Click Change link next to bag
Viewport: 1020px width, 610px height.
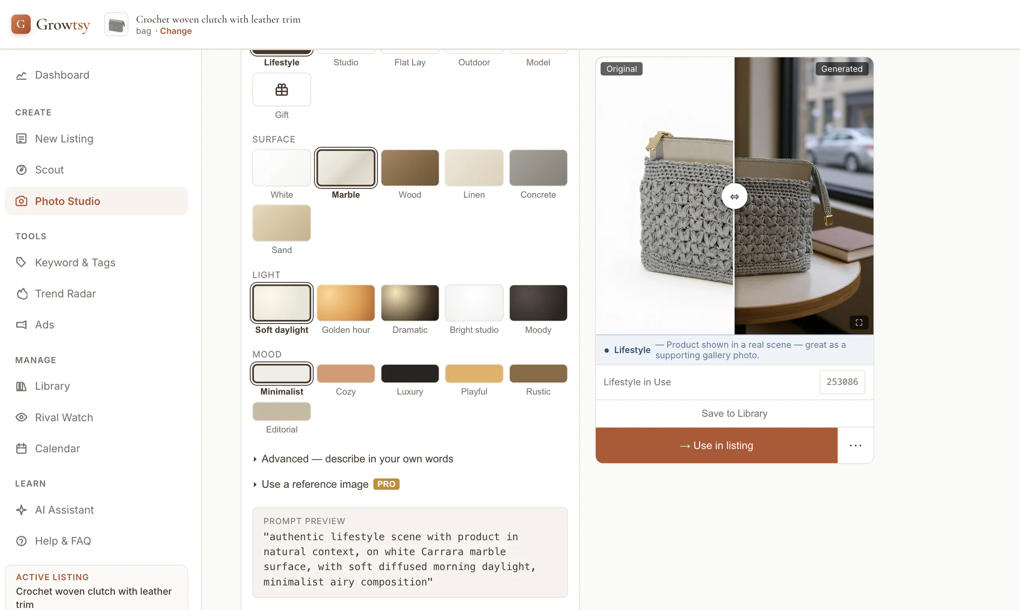(x=176, y=31)
